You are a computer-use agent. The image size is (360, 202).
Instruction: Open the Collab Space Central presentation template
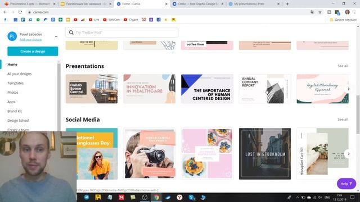tap(92, 89)
